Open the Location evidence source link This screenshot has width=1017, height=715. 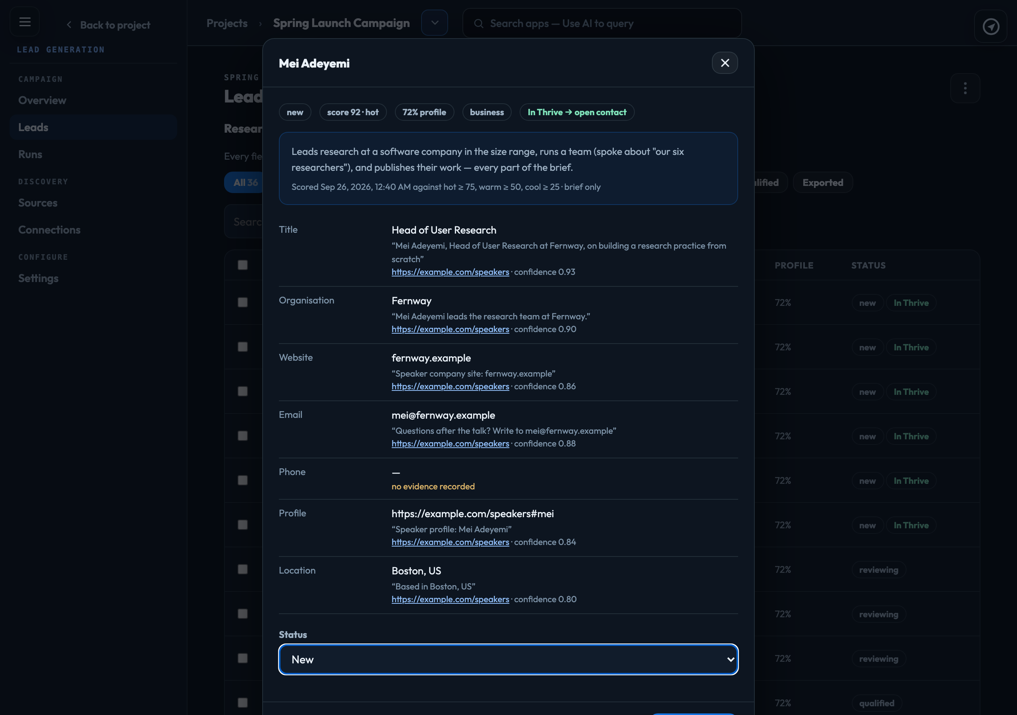pyautogui.click(x=450, y=599)
